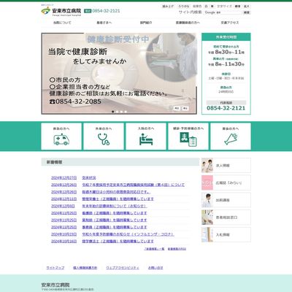
Task: Open the 求人情報 recruitment banner
Action: (x=226, y=165)
